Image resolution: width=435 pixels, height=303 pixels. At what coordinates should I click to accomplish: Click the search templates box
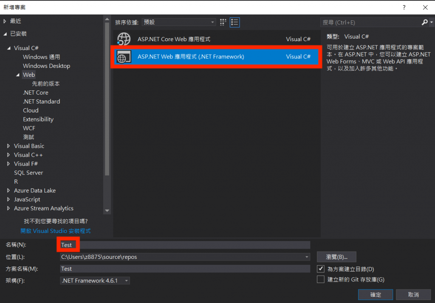[370, 22]
